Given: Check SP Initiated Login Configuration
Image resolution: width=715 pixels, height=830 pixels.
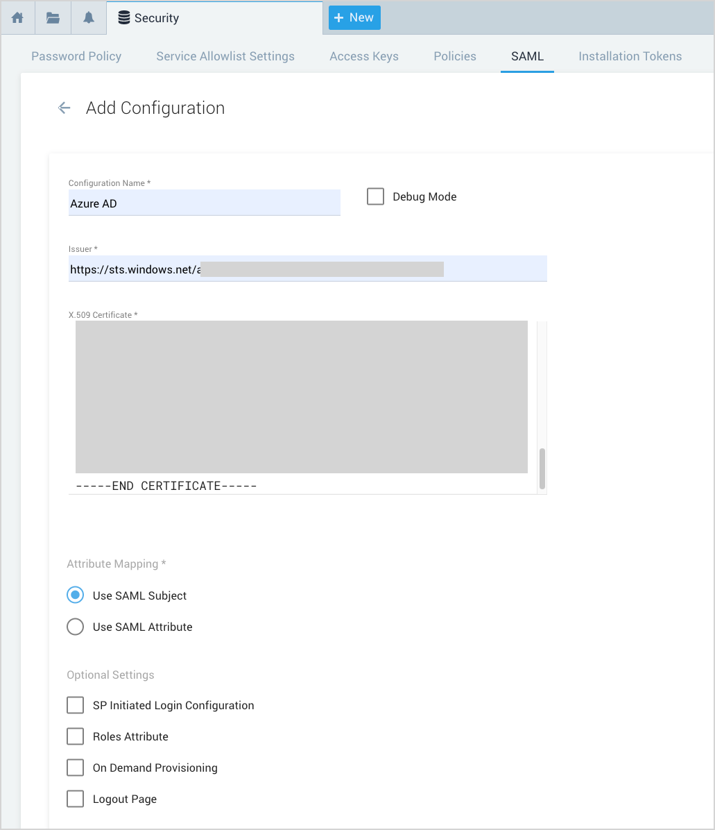Looking at the screenshot, I should (75, 704).
